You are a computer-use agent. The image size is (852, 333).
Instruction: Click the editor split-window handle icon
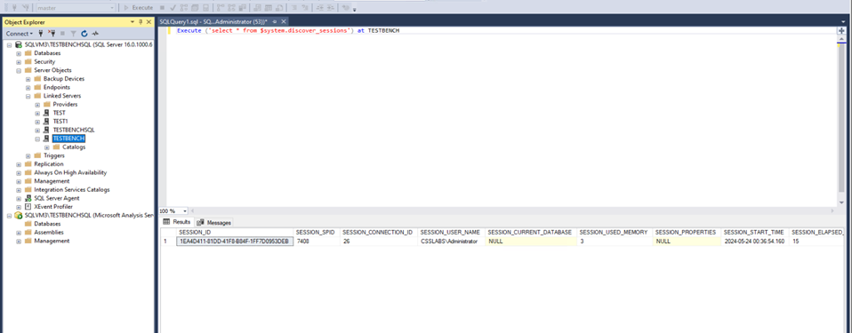[841, 31]
